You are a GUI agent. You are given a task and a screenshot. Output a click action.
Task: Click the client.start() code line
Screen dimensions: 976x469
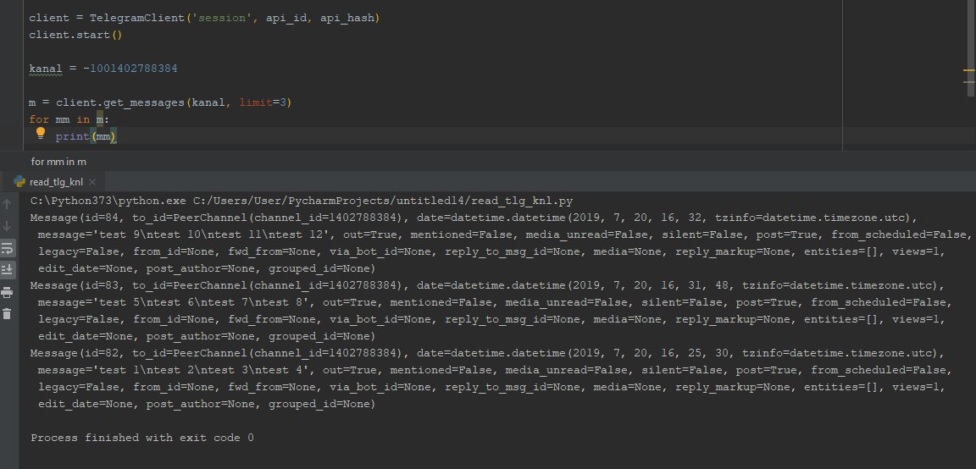[76, 35]
